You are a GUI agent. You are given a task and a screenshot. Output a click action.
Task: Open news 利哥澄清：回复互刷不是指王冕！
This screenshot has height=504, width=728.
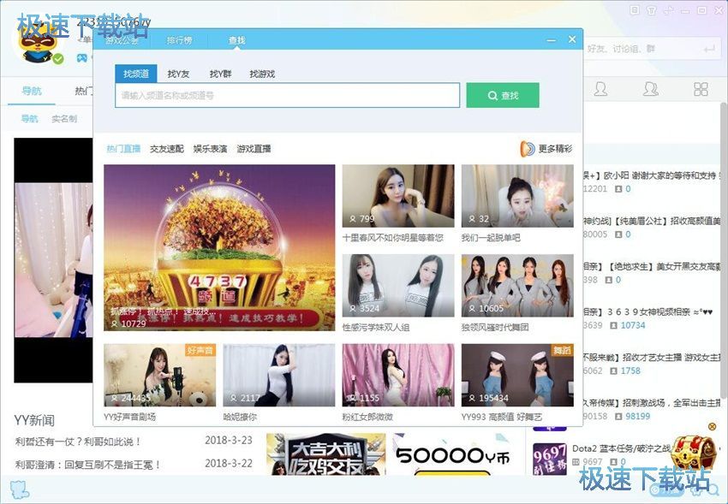(x=88, y=464)
